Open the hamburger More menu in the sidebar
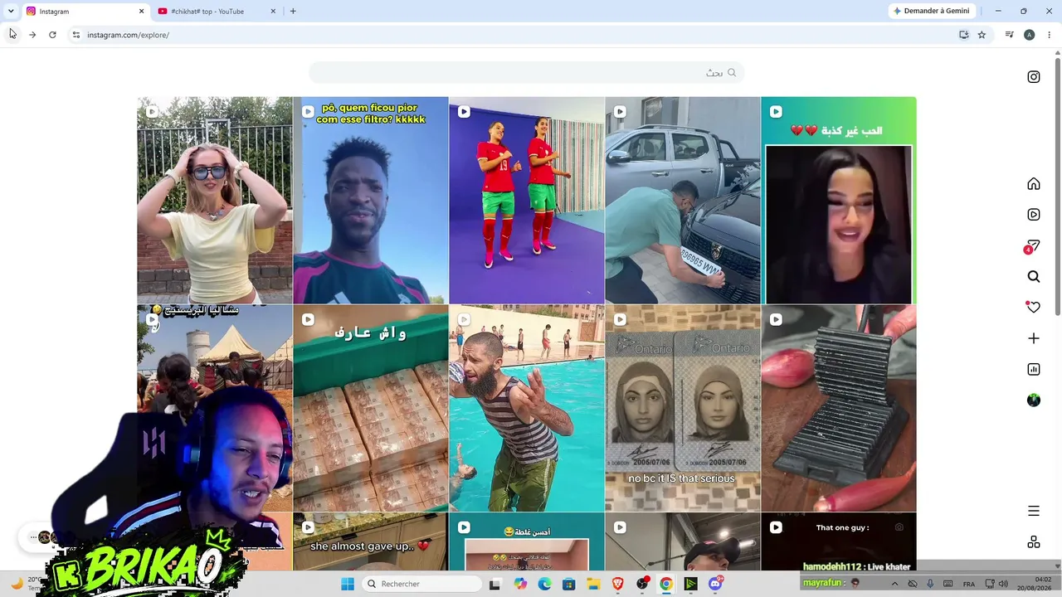This screenshot has height=597, width=1062. tap(1033, 511)
